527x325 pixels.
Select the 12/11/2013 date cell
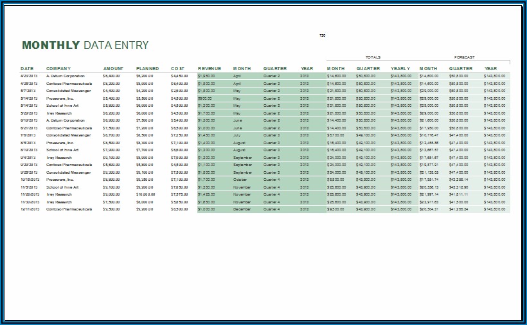[29, 209]
